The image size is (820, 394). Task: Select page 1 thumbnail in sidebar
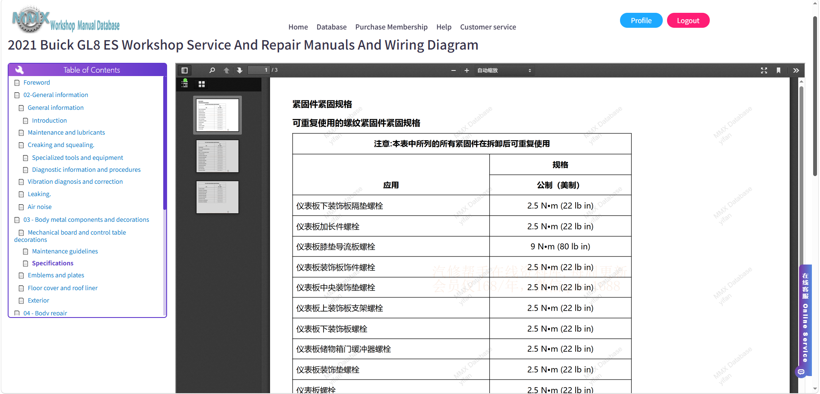(x=217, y=115)
